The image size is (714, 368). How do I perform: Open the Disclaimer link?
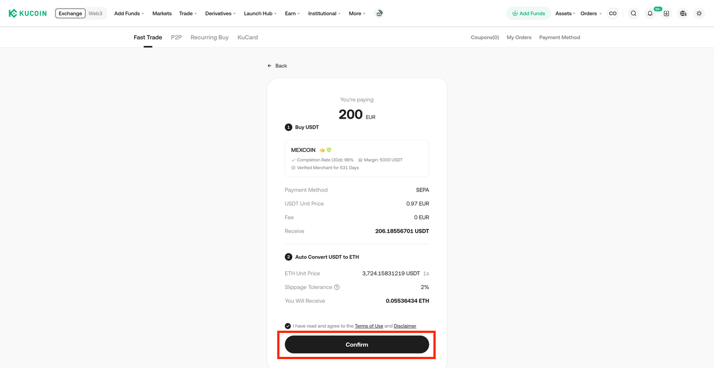(405, 326)
